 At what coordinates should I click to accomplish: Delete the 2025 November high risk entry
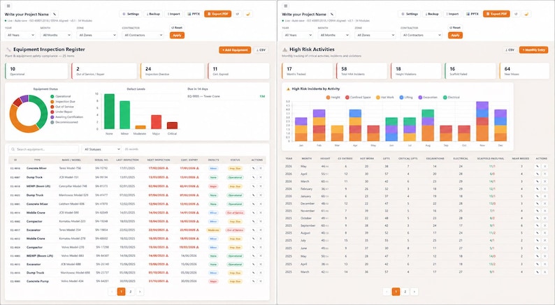pos(545,211)
